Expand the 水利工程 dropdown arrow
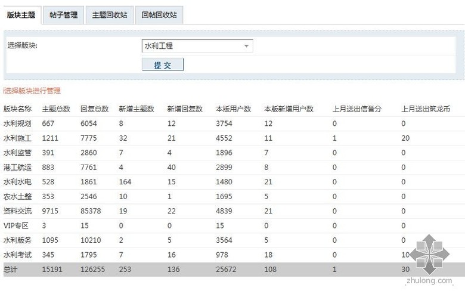The image size is (465, 297). point(246,46)
